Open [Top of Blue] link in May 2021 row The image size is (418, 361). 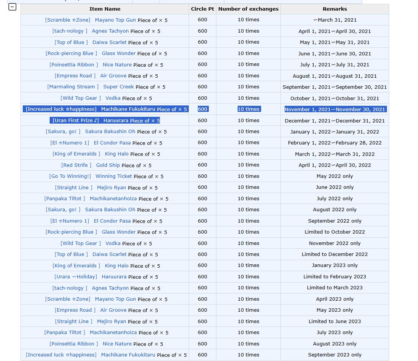pyautogui.click(x=71, y=42)
